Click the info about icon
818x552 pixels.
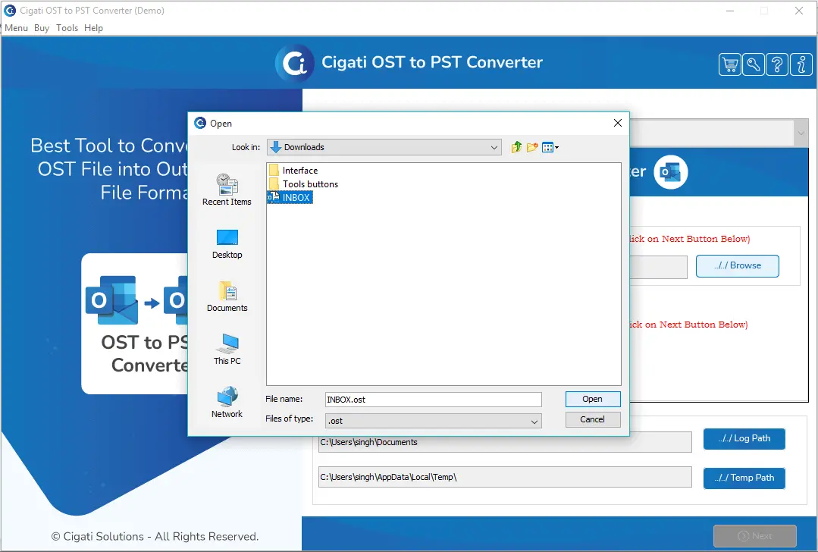(801, 64)
